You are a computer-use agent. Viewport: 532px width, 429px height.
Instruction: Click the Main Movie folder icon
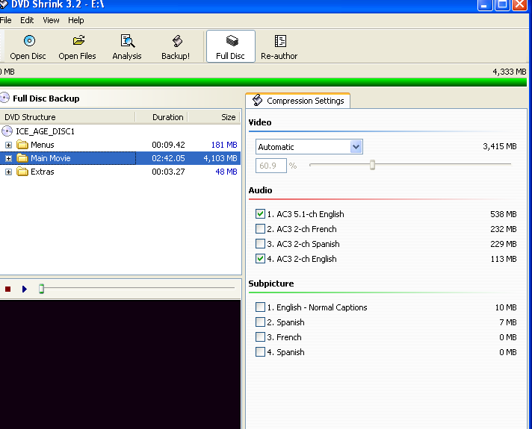[x=22, y=158]
